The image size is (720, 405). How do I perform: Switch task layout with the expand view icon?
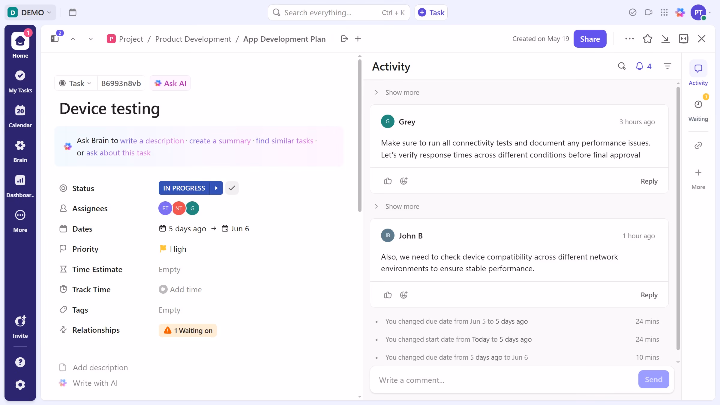click(x=683, y=39)
